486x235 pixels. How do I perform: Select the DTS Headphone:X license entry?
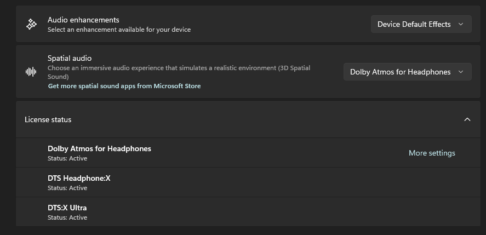[248, 182]
